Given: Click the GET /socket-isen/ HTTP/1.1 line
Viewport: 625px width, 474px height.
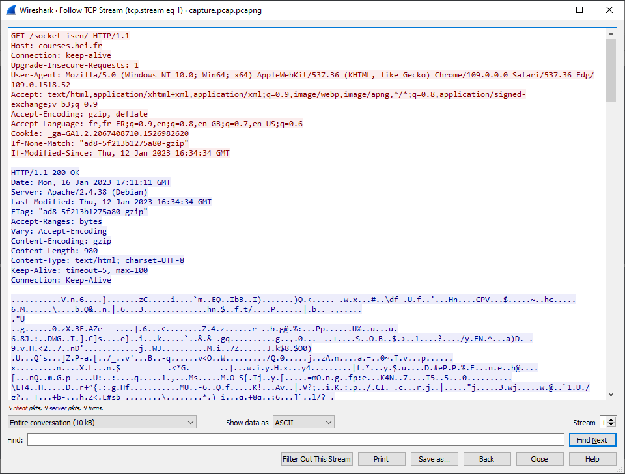Looking at the screenshot, I should pyautogui.click(x=70, y=36).
